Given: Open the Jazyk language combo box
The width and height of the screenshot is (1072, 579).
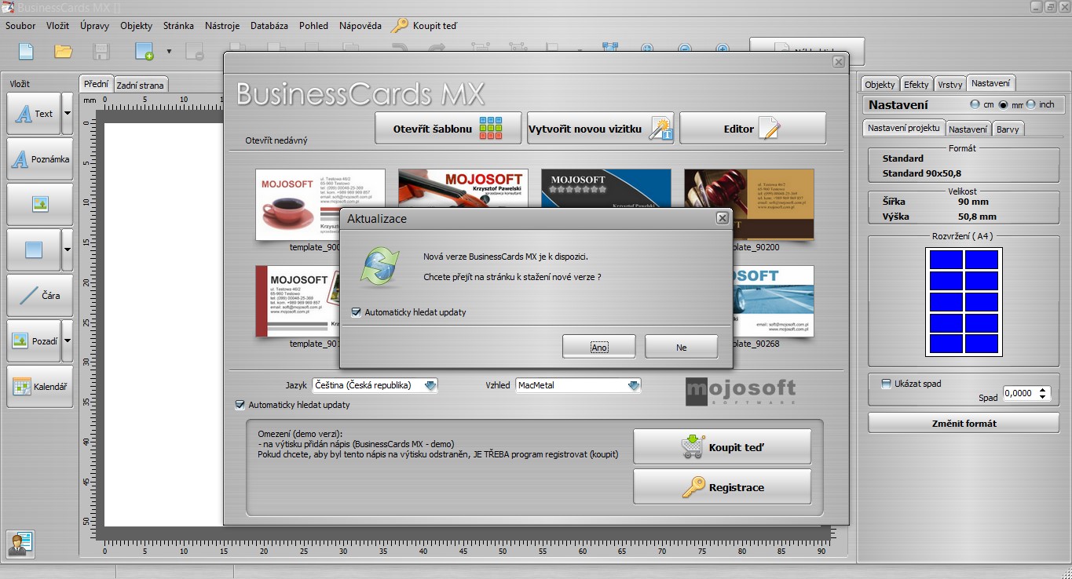Looking at the screenshot, I should [x=375, y=385].
